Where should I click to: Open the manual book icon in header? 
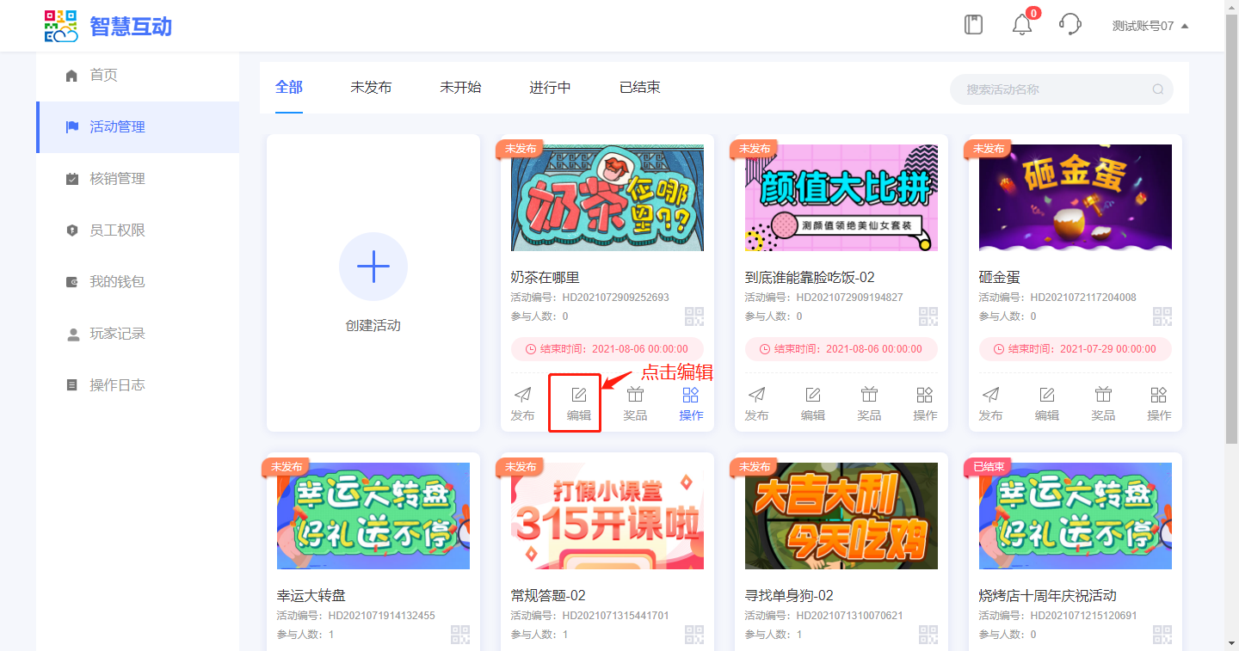tap(973, 24)
